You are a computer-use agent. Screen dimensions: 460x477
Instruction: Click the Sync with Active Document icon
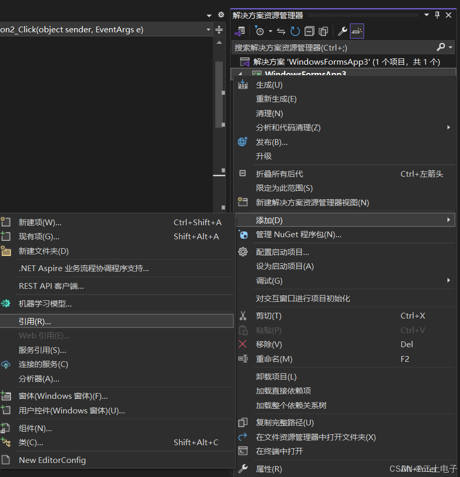[x=281, y=31]
